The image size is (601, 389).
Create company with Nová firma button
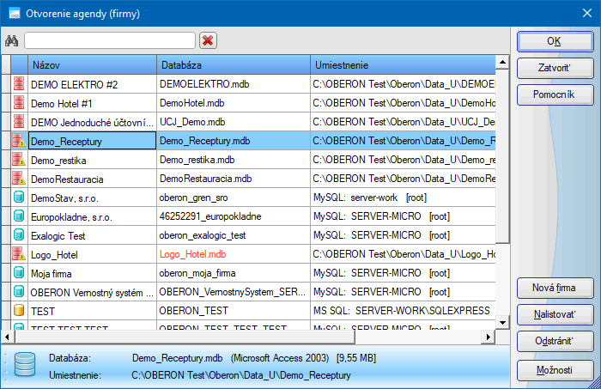[x=555, y=287]
